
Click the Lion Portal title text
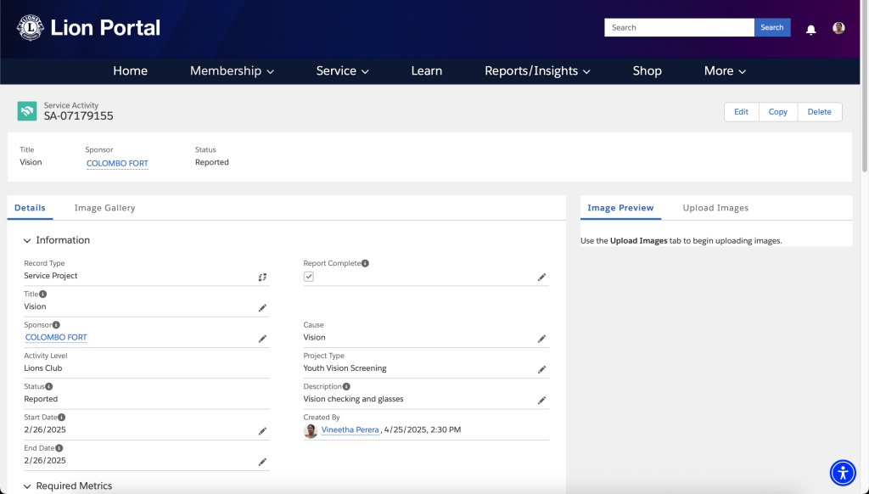pos(105,28)
